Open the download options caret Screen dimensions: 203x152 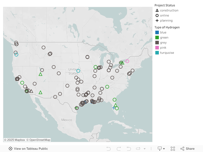pos(164,149)
